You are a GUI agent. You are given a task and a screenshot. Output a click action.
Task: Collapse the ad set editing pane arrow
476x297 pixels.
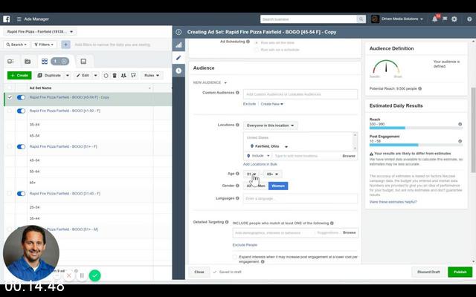[178, 32]
